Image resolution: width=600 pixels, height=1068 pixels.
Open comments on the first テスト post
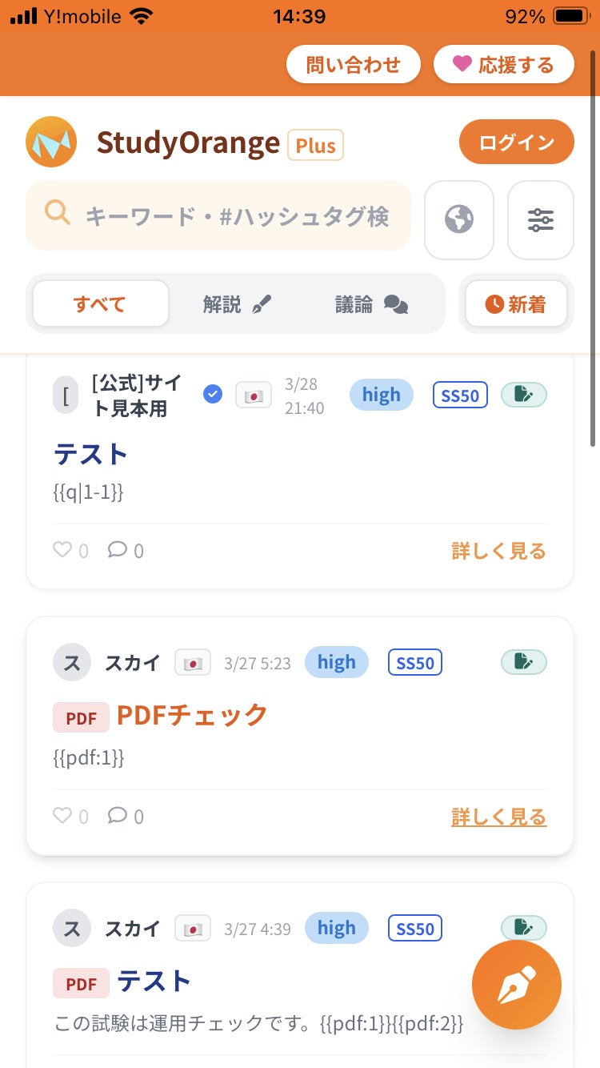(x=118, y=550)
